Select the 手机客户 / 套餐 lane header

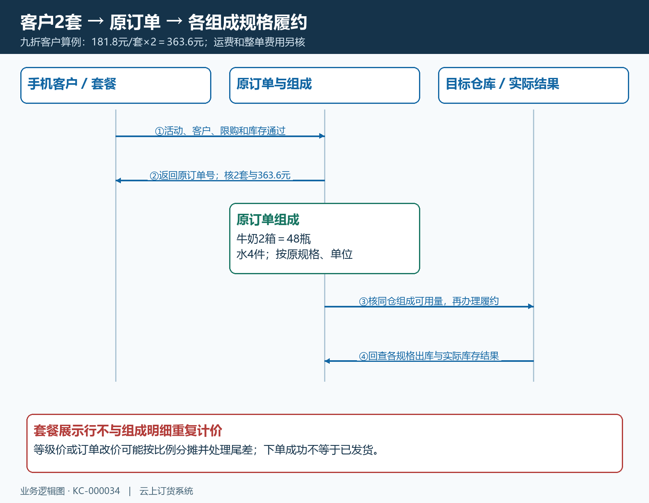coord(116,85)
